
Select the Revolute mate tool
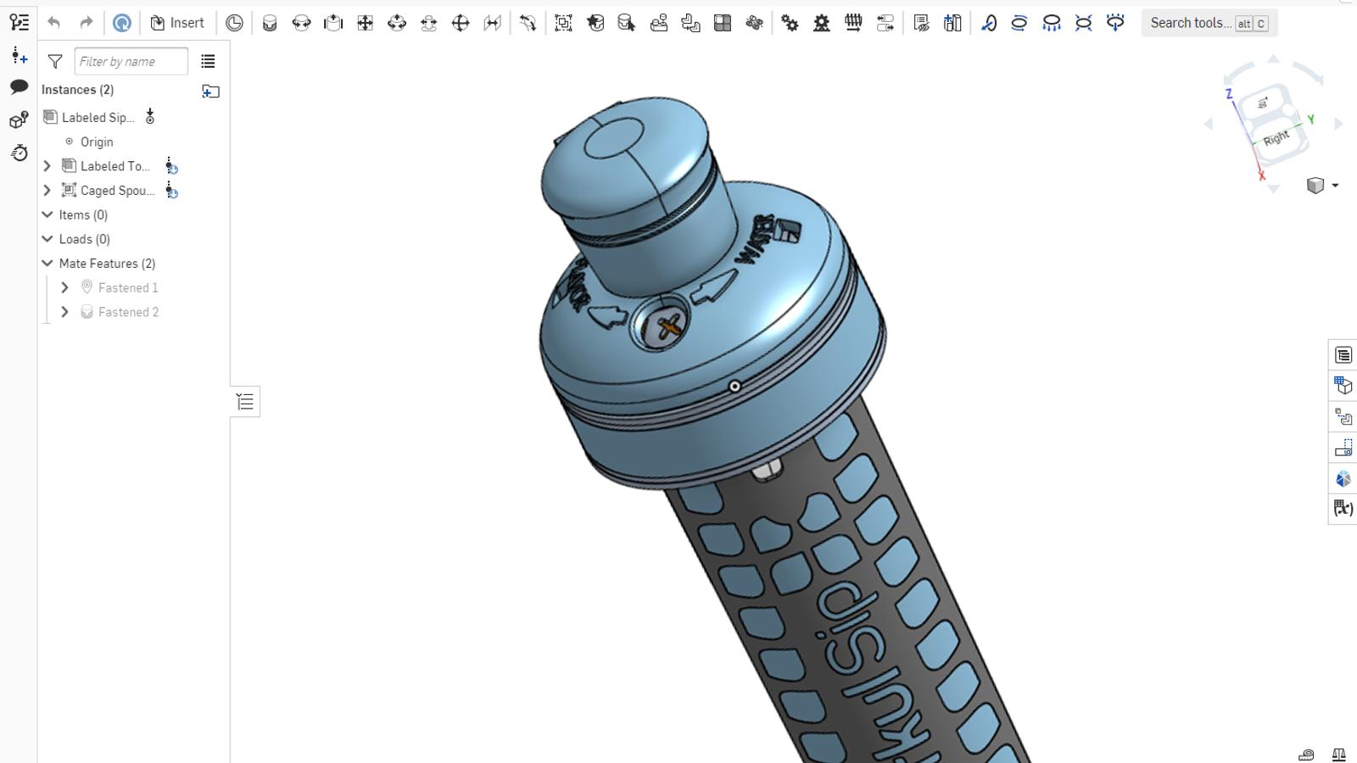click(x=301, y=23)
